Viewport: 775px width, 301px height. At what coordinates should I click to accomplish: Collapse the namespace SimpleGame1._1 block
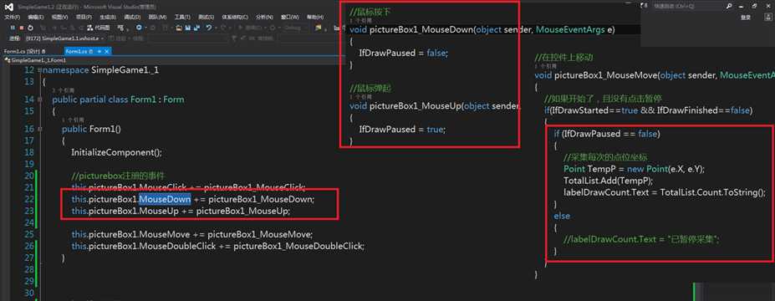(40, 70)
